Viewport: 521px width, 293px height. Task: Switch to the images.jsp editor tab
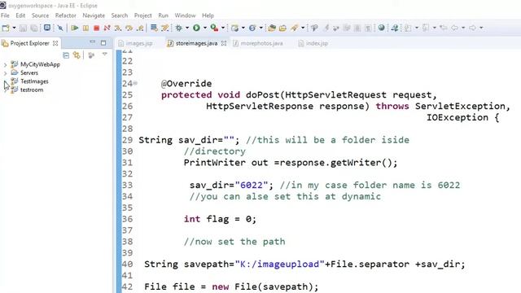[x=136, y=43]
